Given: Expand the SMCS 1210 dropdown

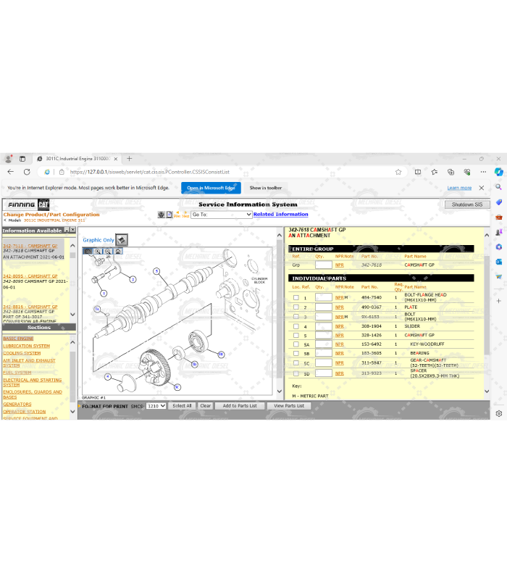Looking at the screenshot, I should click(x=156, y=406).
